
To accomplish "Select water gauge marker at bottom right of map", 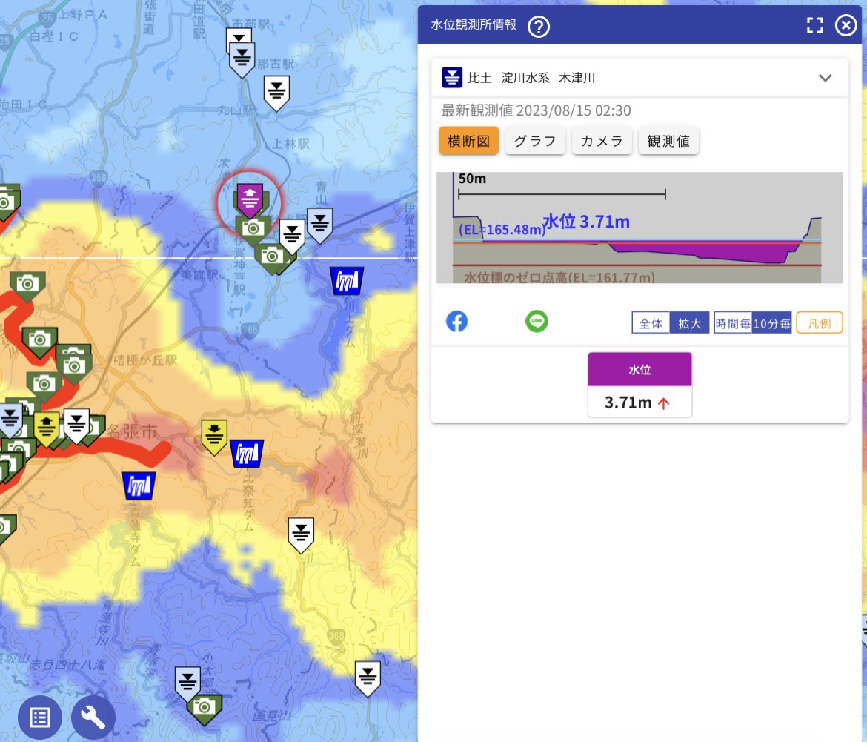I will point(368,678).
